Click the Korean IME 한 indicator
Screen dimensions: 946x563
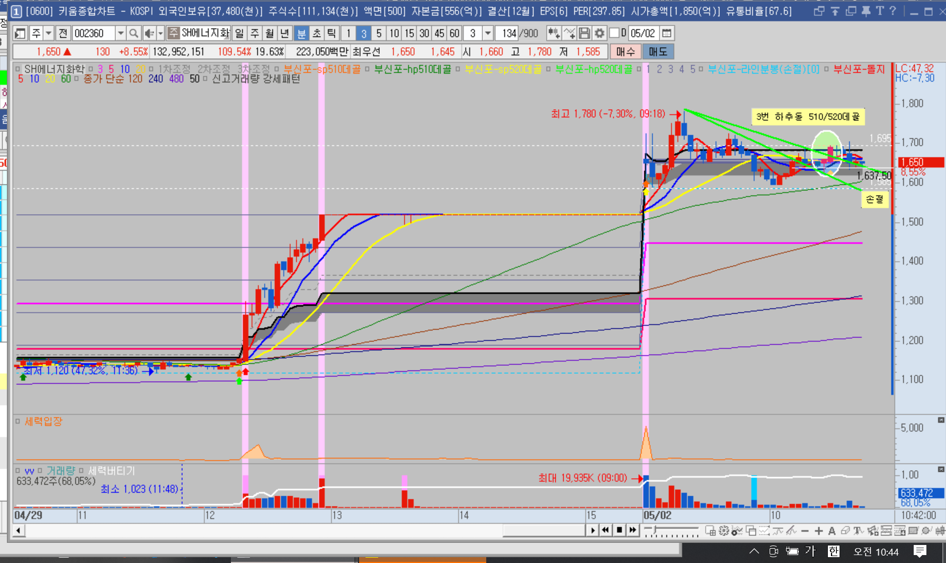(834, 551)
